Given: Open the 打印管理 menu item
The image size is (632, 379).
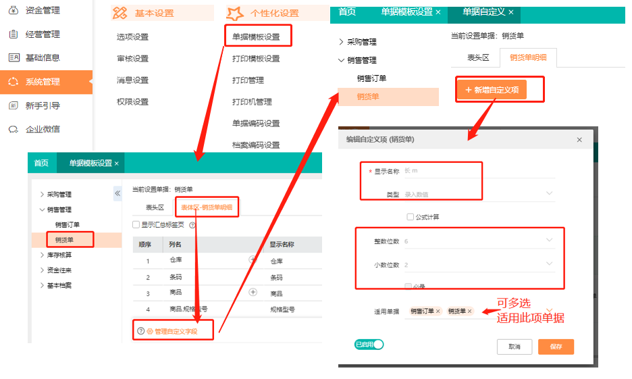Looking at the screenshot, I should (248, 80).
